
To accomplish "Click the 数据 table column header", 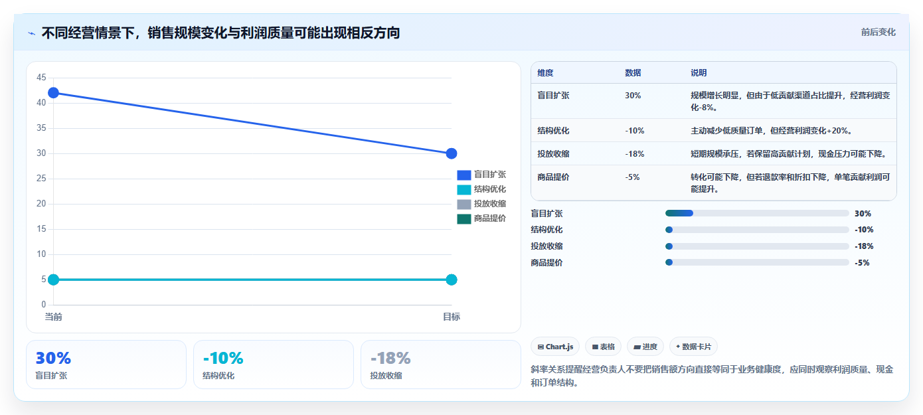I will pyautogui.click(x=633, y=72).
